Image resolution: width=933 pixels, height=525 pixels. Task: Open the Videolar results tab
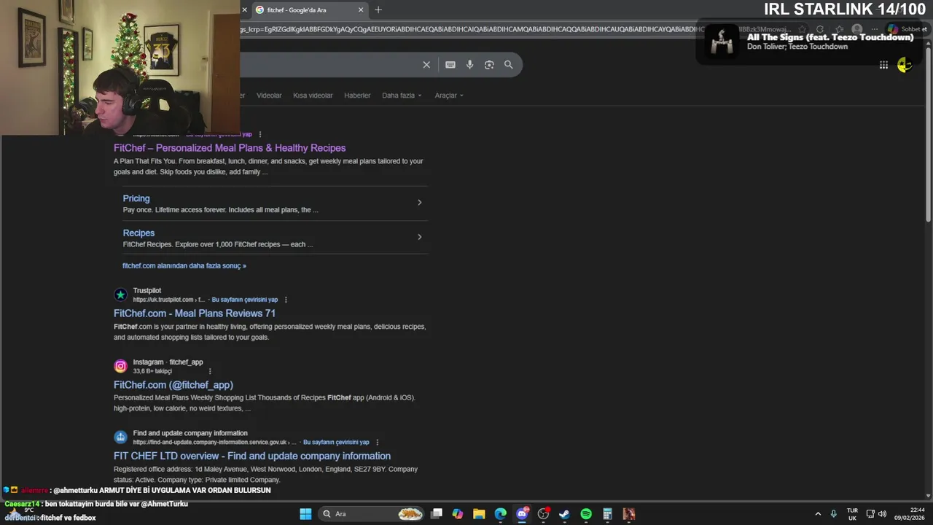click(269, 96)
